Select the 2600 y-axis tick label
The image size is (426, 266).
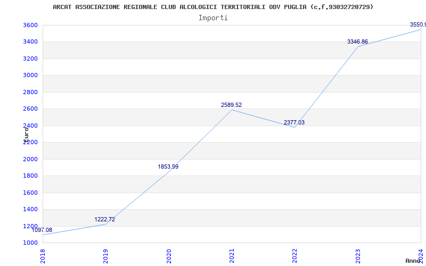[x=30, y=109]
